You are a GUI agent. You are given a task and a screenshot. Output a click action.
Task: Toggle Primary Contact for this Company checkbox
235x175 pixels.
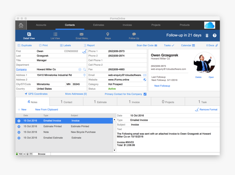pyautogui.click(x=145, y=94)
